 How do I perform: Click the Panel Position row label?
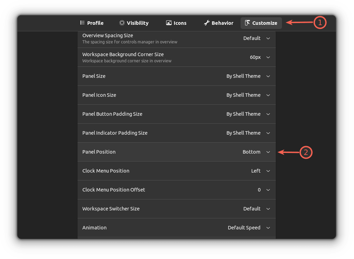[99, 152]
